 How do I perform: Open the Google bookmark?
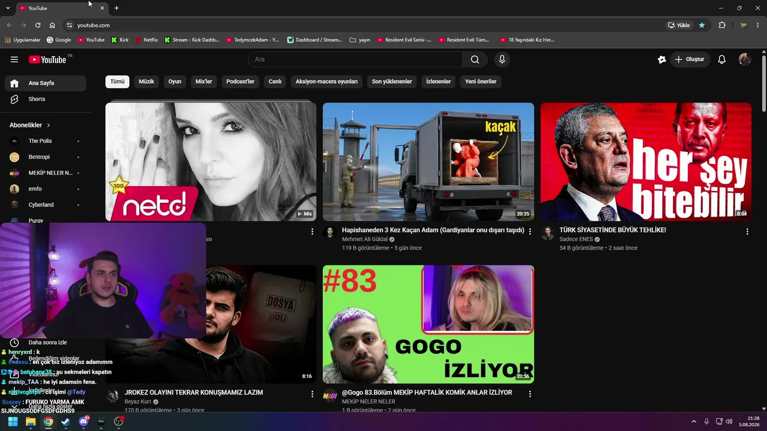59,40
